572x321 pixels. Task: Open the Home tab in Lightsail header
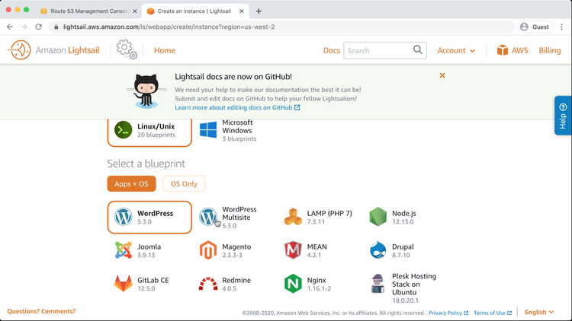pyautogui.click(x=164, y=51)
